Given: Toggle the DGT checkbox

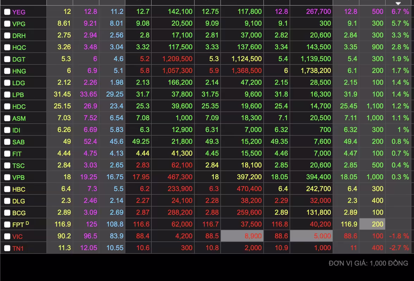Looking at the screenshot, I should pos(7,59).
